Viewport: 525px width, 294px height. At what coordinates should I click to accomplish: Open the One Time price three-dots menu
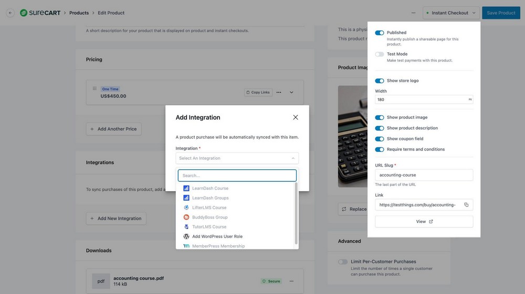coord(279,92)
